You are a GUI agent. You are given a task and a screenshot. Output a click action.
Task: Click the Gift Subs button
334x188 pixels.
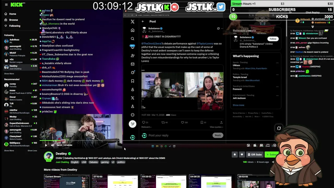[255, 155]
